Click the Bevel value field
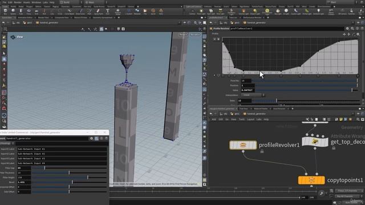This screenshot has height=205, width=365. (24, 182)
